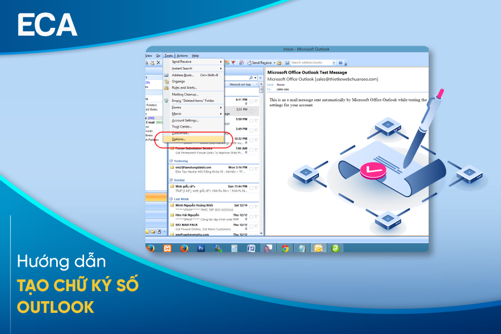Click the message list scroll-down arrow
This screenshot has width=501, height=334.
[262, 234]
